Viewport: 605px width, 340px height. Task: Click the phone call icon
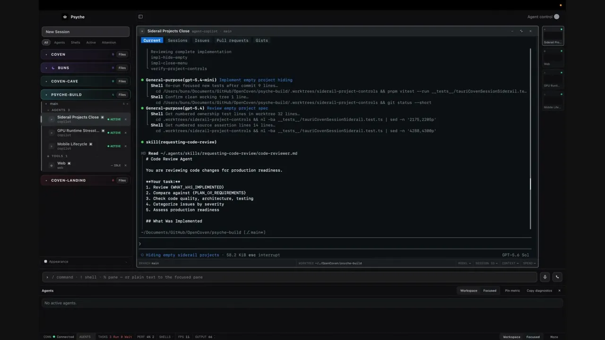tap(557, 277)
